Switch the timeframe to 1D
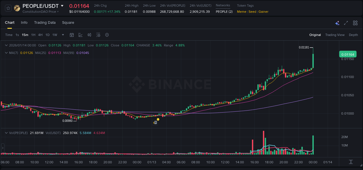 pyautogui.click(x=47, y=35)
